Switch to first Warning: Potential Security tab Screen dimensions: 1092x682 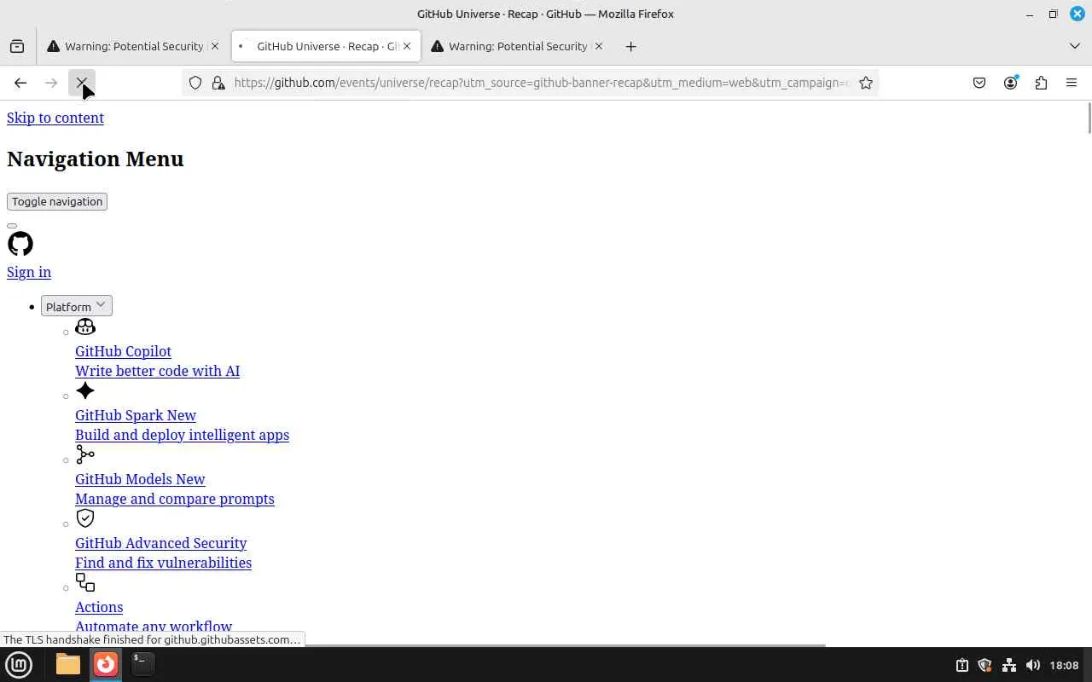[x=133, y=46]
